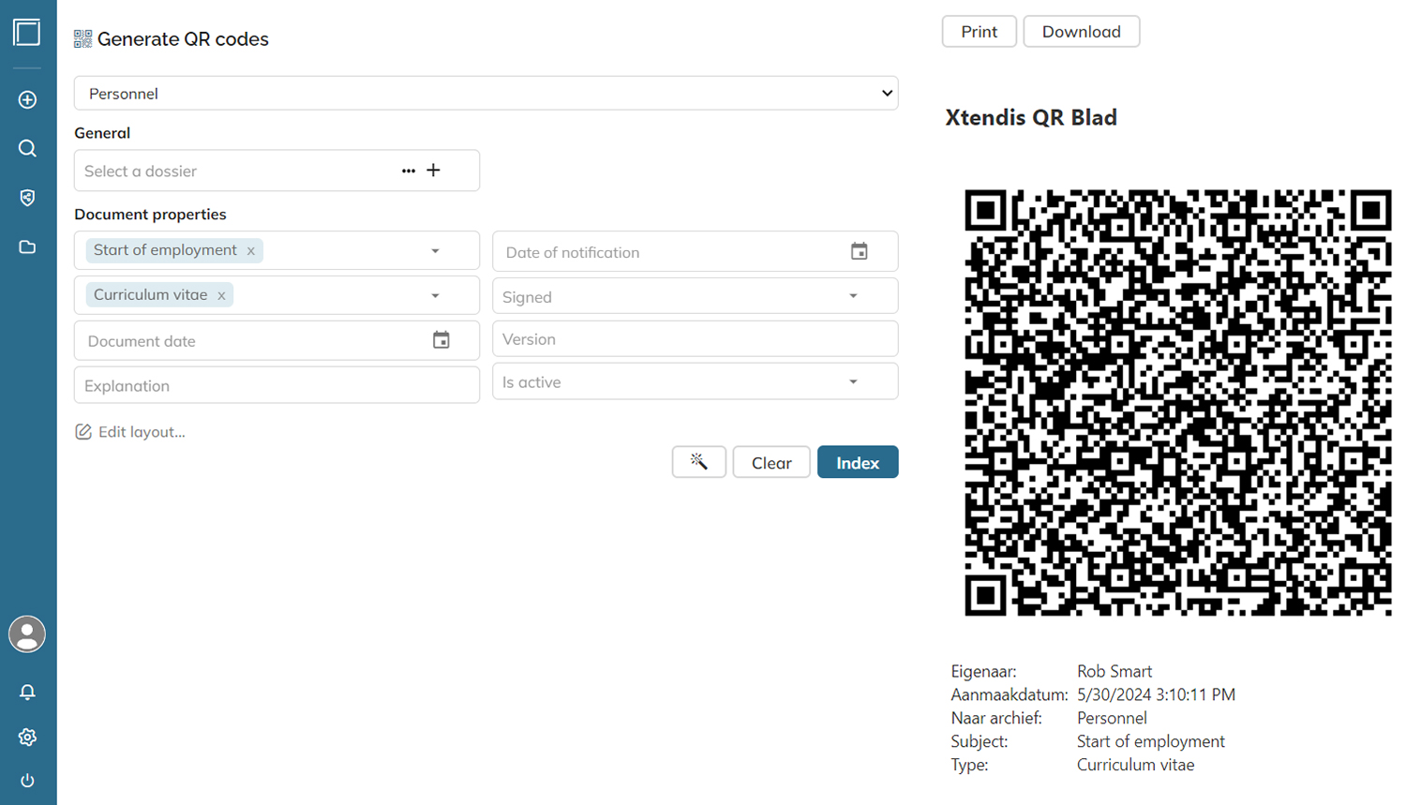This screenshot has height=805, width=1406.
Task: Click the magic wand button
Action: click(x=699, y=462)
